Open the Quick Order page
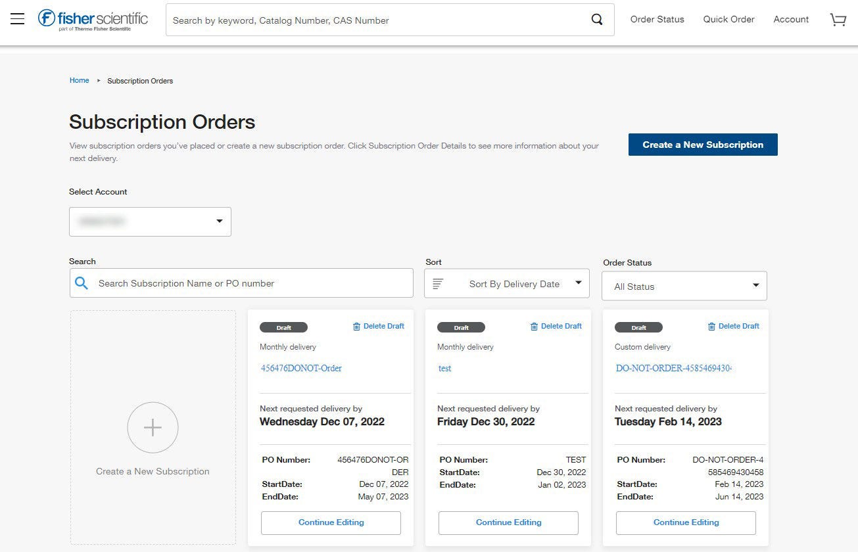 728,20
